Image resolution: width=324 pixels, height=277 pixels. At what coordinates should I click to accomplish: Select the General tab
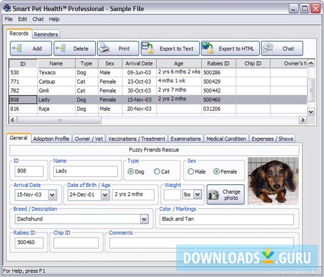pos(19,138)
